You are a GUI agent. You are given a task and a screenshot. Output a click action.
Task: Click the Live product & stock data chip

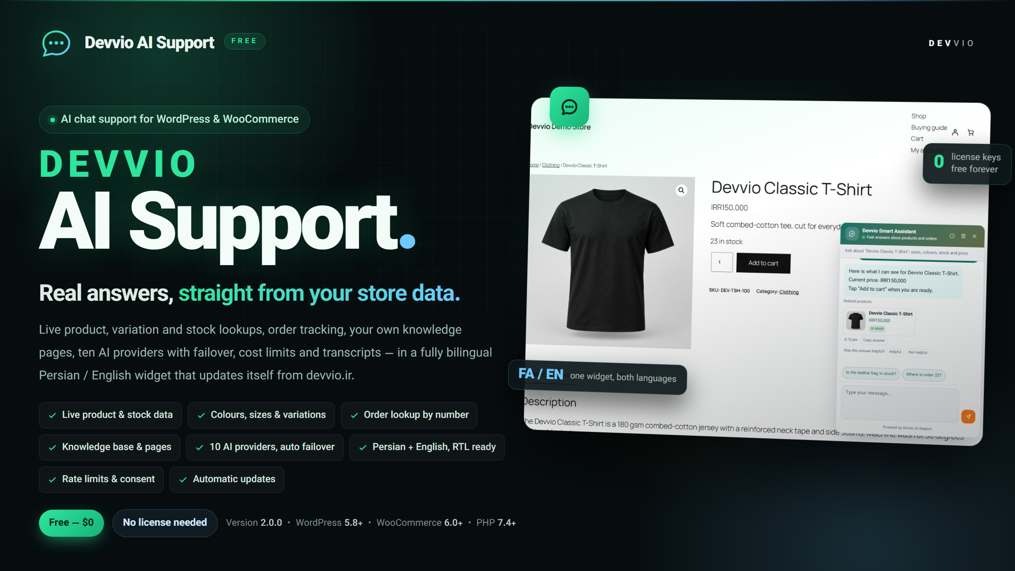pos(110,415)
